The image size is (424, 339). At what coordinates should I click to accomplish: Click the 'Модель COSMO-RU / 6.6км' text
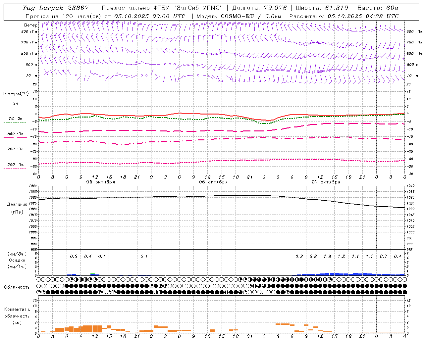point(239,16)
